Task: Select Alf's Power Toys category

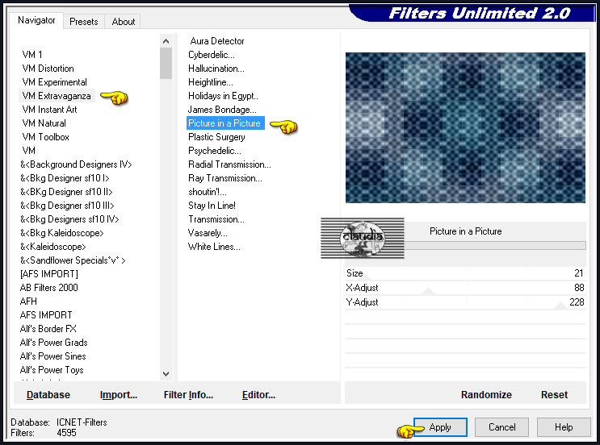Action: click(x=52, y=370)
